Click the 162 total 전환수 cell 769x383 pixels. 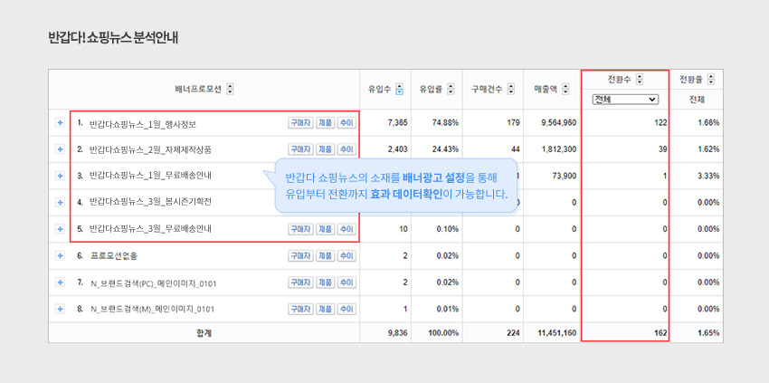pyautogui.click(x=661, y=333)
